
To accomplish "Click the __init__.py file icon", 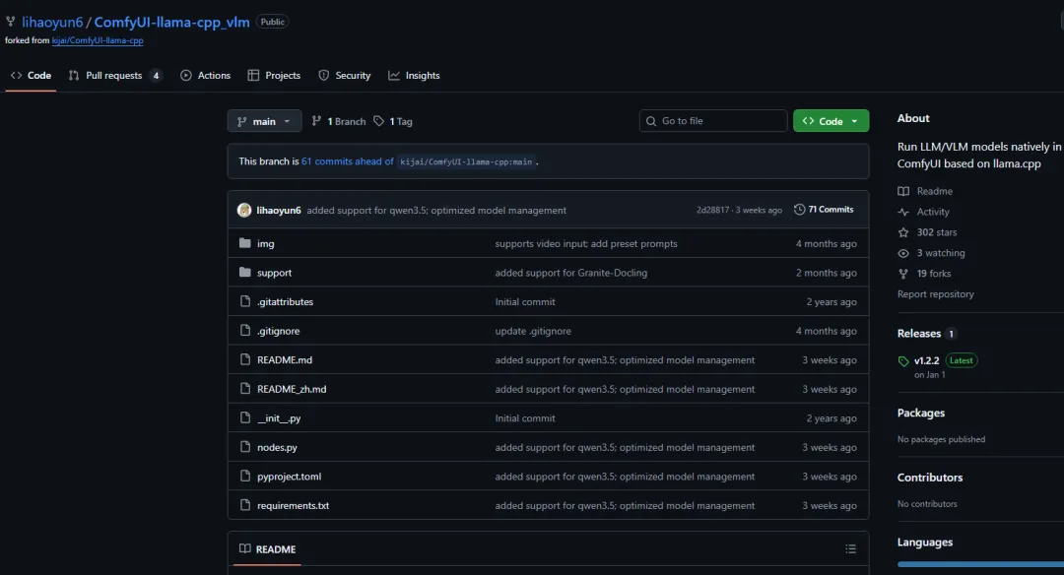I will (245, 418).
